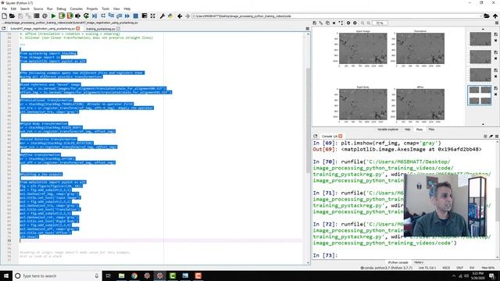Screen dimensions: 500x281
Task: Open the File menu
Action: [x=5, y=9]
